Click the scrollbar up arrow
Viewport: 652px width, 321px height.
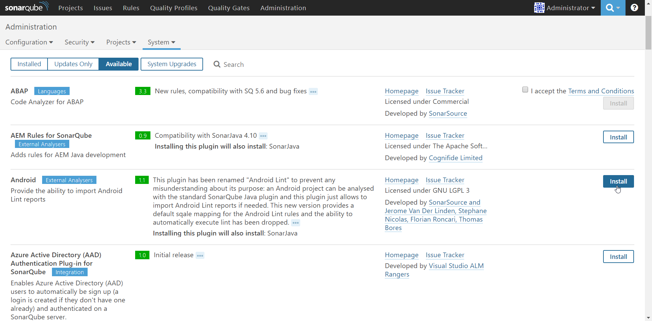pyautogui.click(x=648, y=3)
